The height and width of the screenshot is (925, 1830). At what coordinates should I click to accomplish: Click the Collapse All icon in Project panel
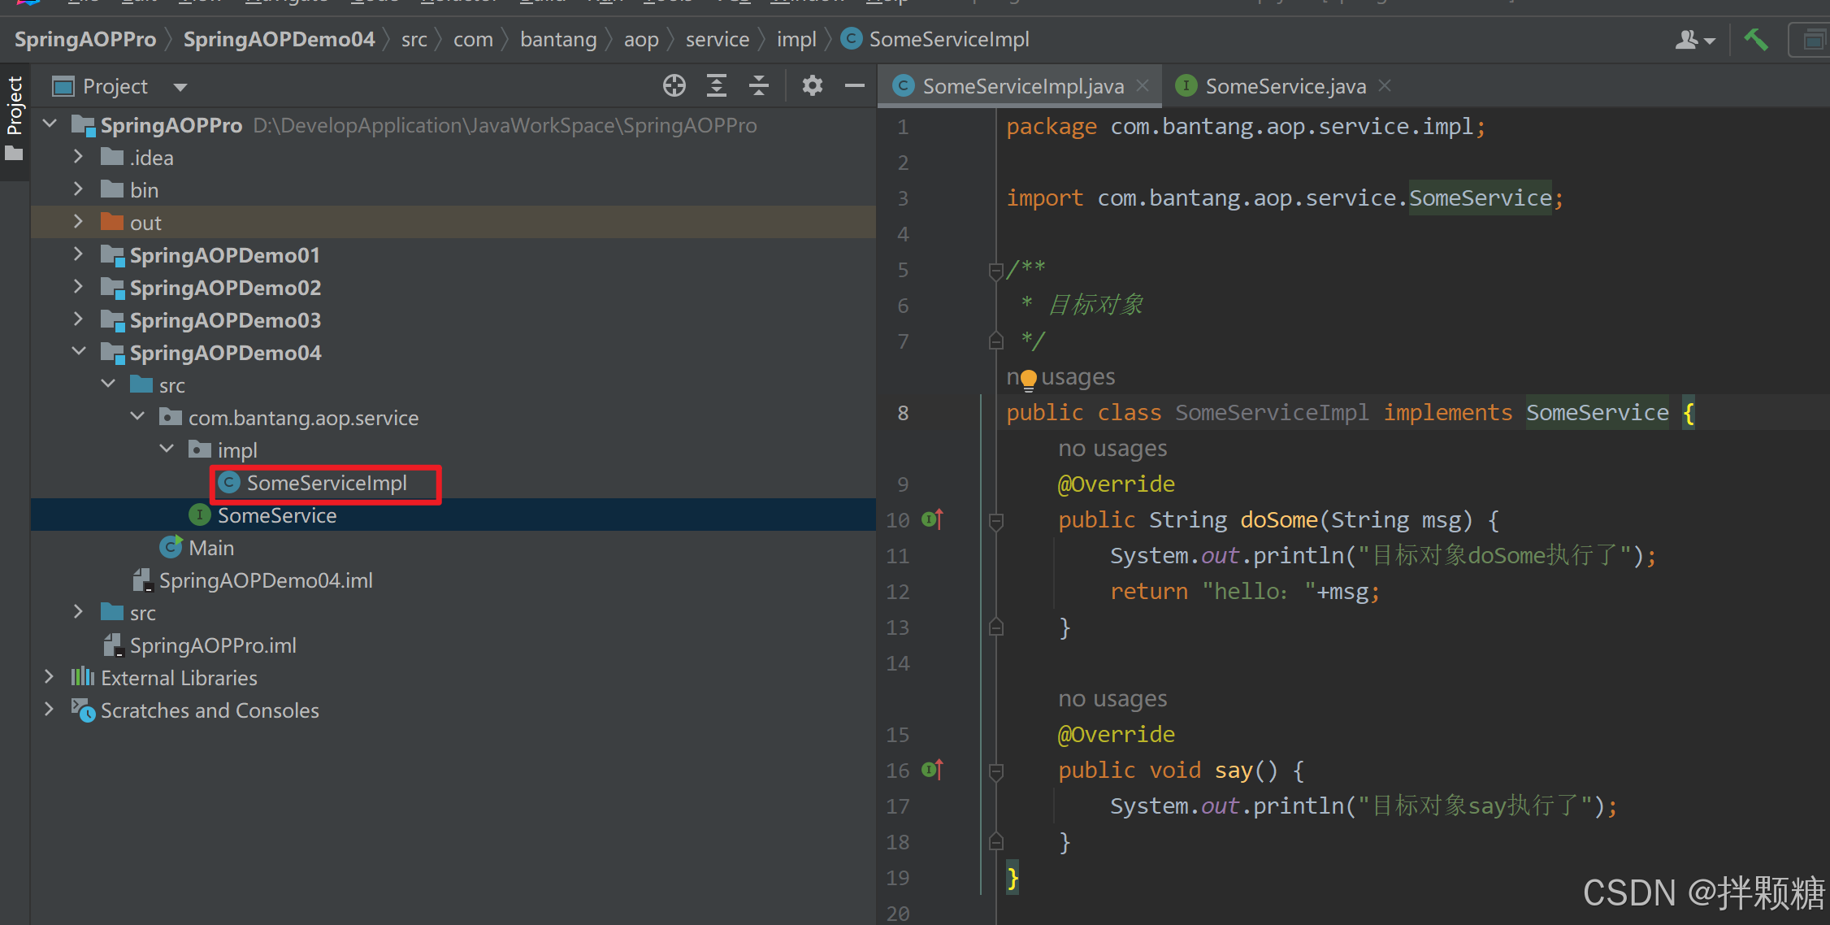758,85
